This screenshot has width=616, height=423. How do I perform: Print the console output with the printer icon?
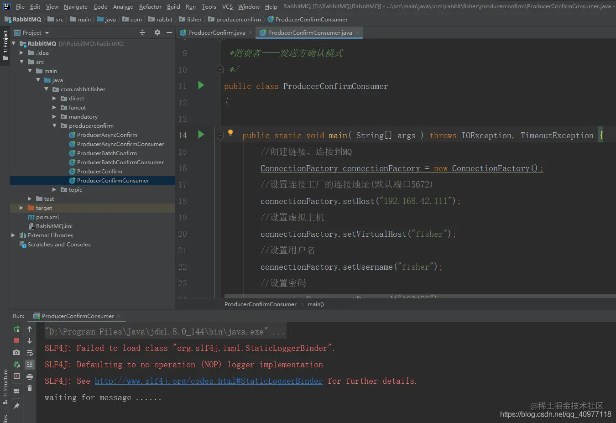(x=30, y=376)
